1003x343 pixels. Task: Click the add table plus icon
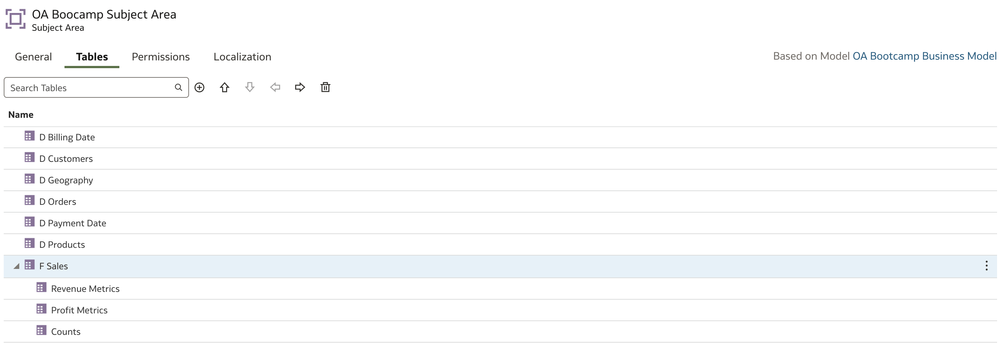pos(199,87)
